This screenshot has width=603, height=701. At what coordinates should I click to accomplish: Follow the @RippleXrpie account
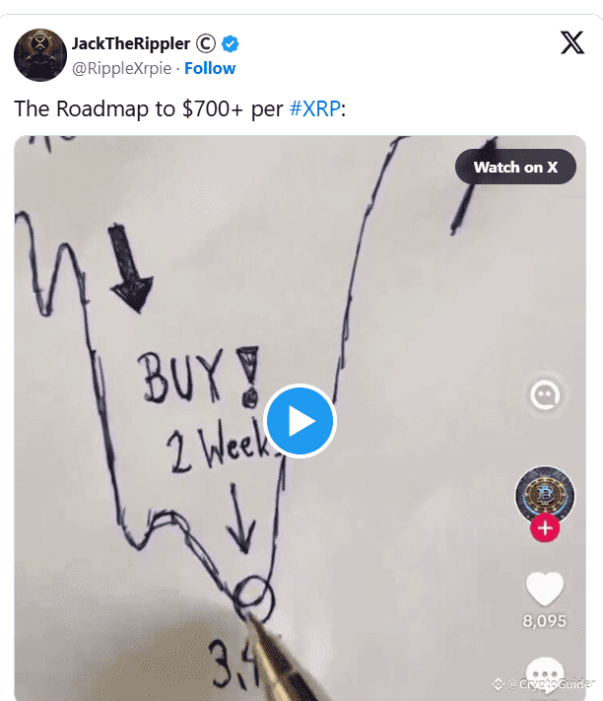click(210, 68)
